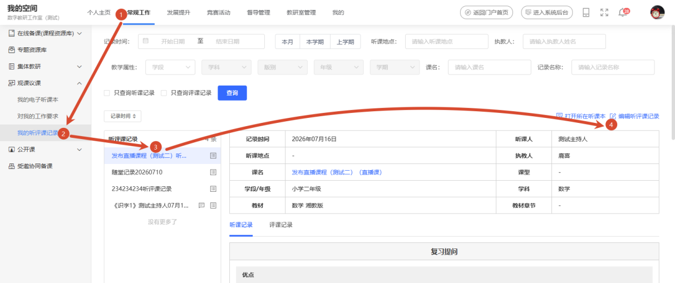Viewport: 675px width, 283px height.
Task: Click the document icon beside 随堂记录20260710
Action: pyautogui.click(x=213, y=172)
